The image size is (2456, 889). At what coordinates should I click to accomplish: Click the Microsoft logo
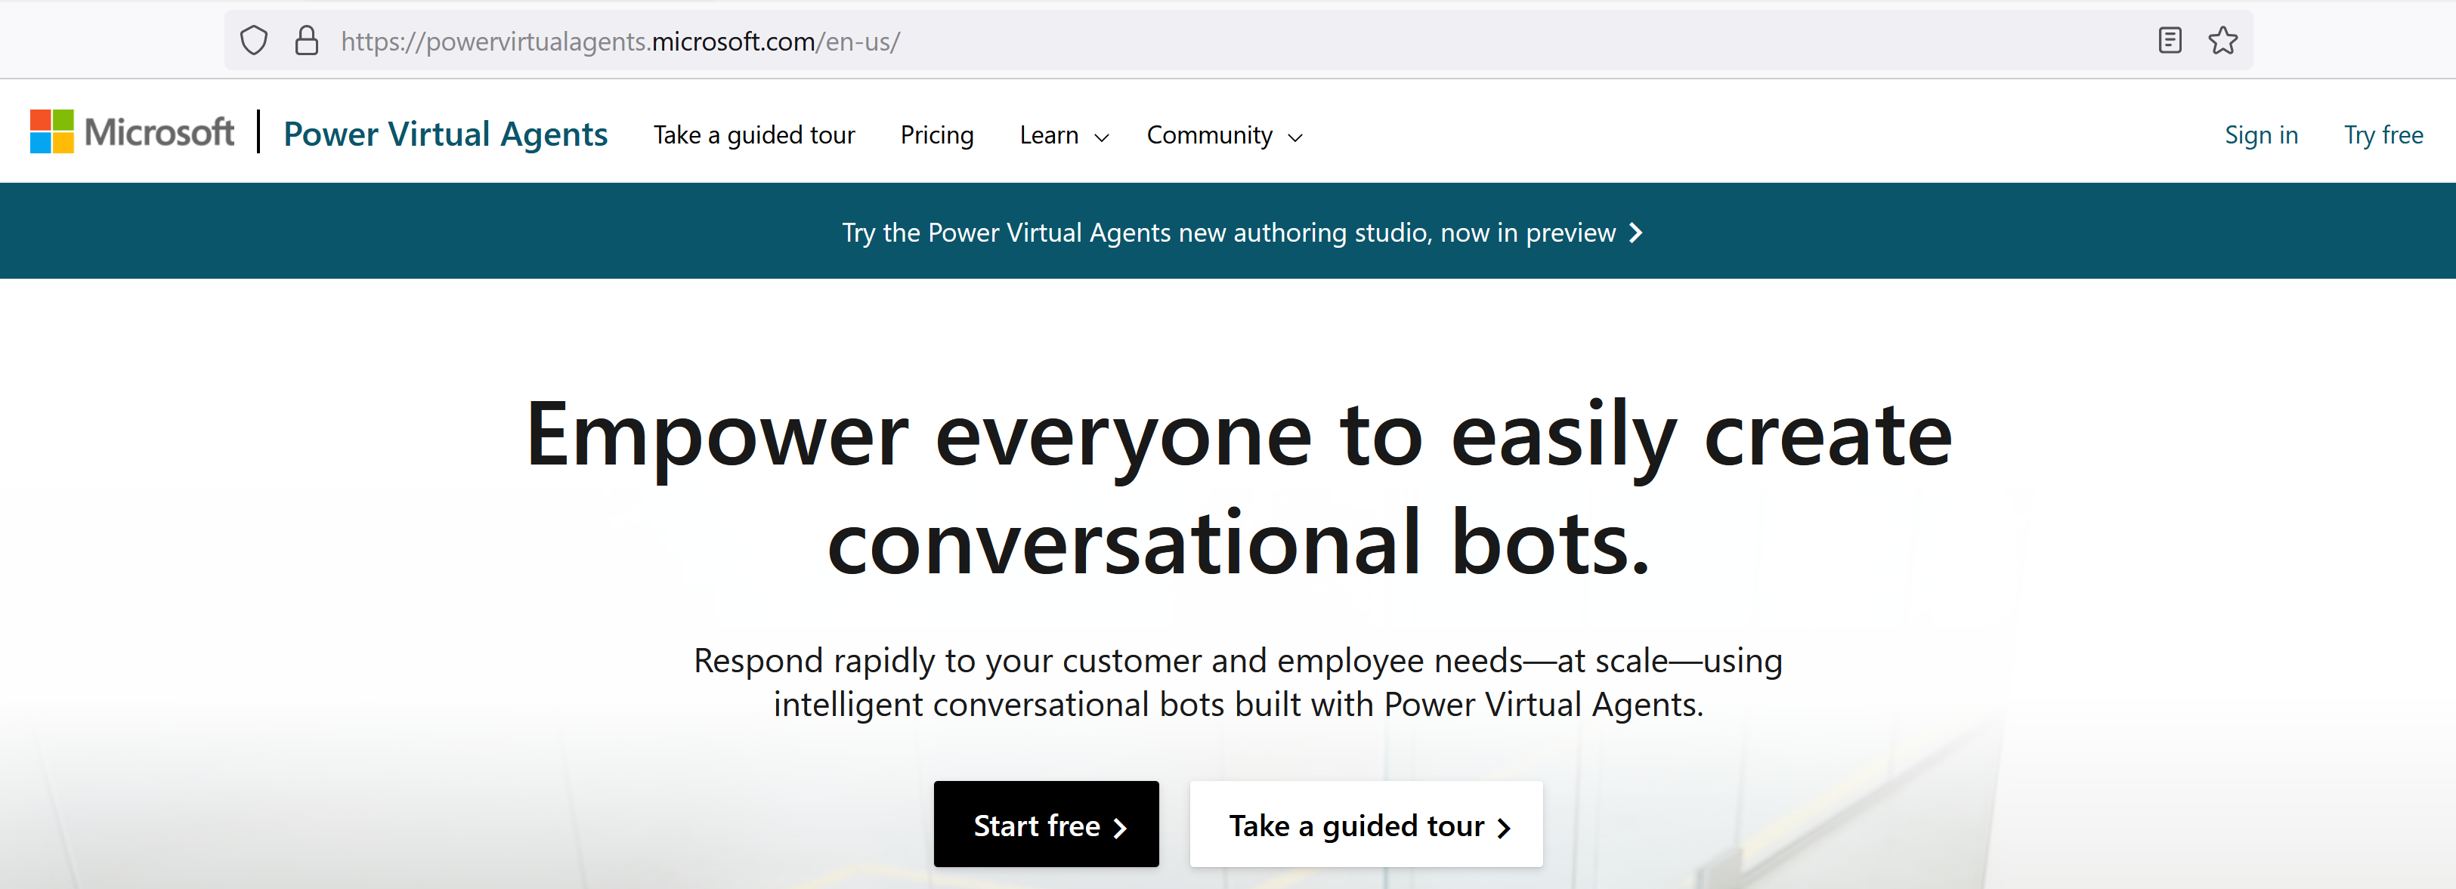[x=132, y=132]
